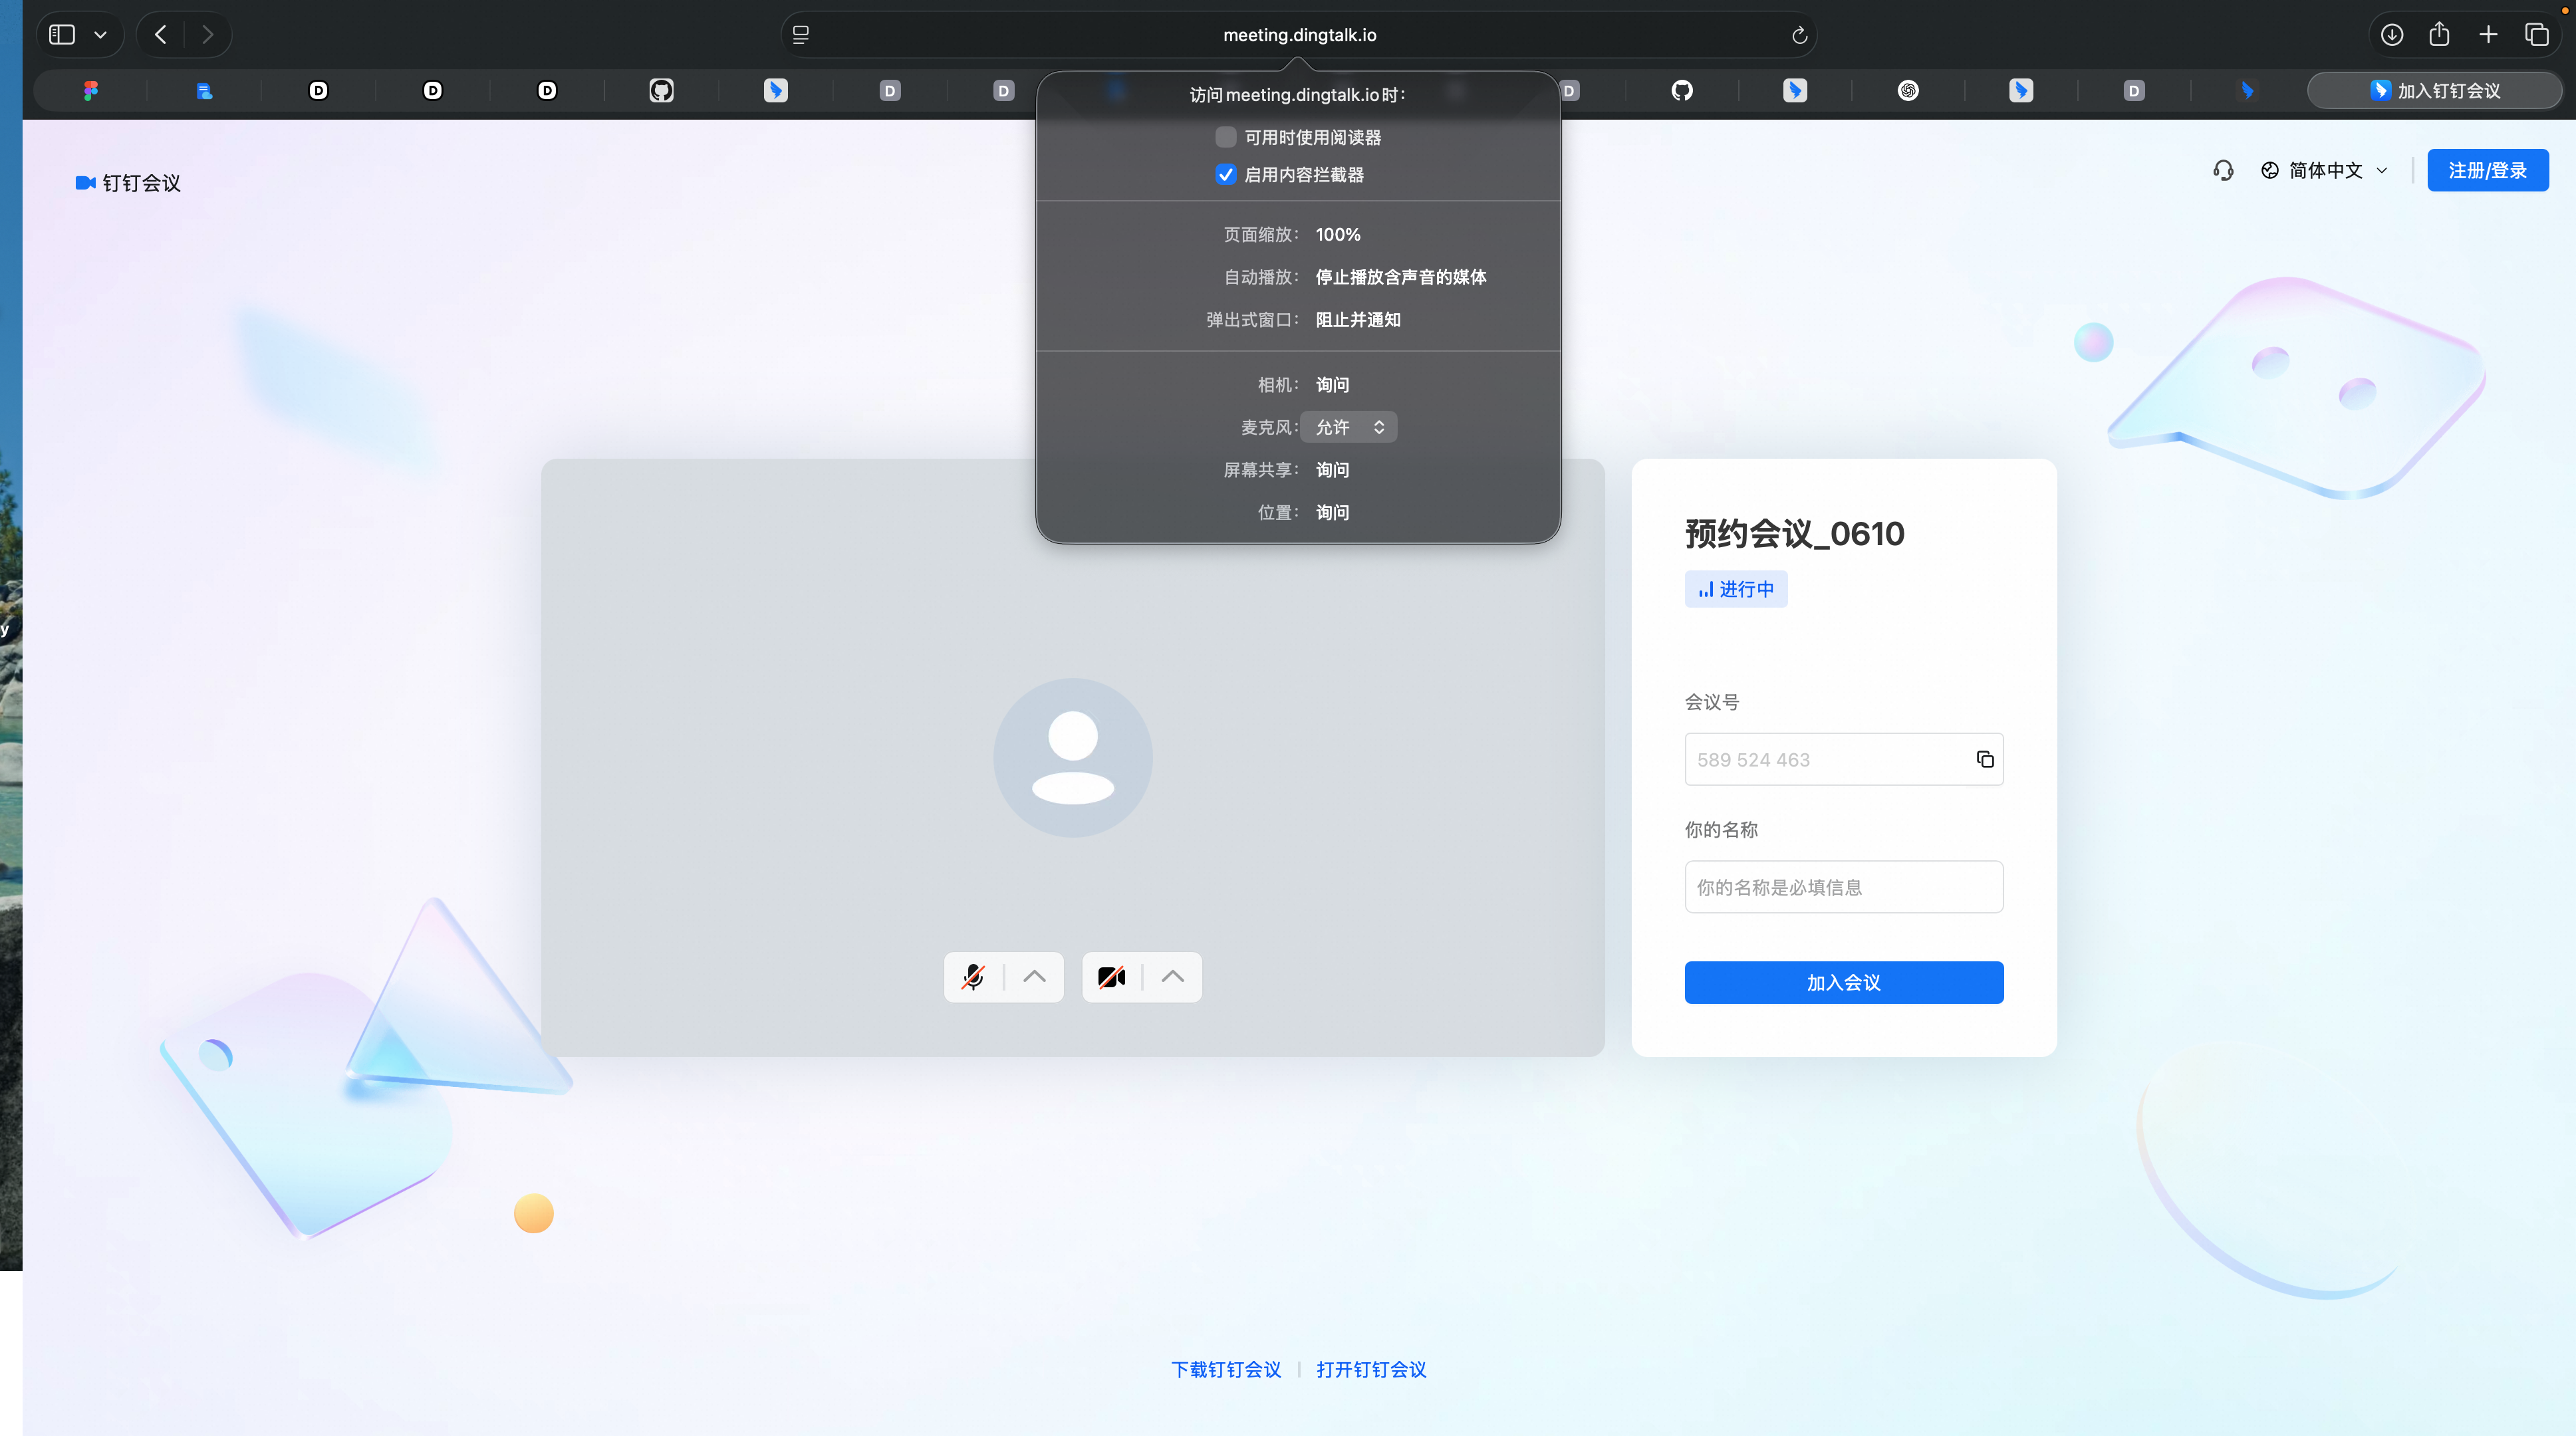Toggle the disabled camera button
This screenshot has width=2576, height=1436.
pos(1111,977)
